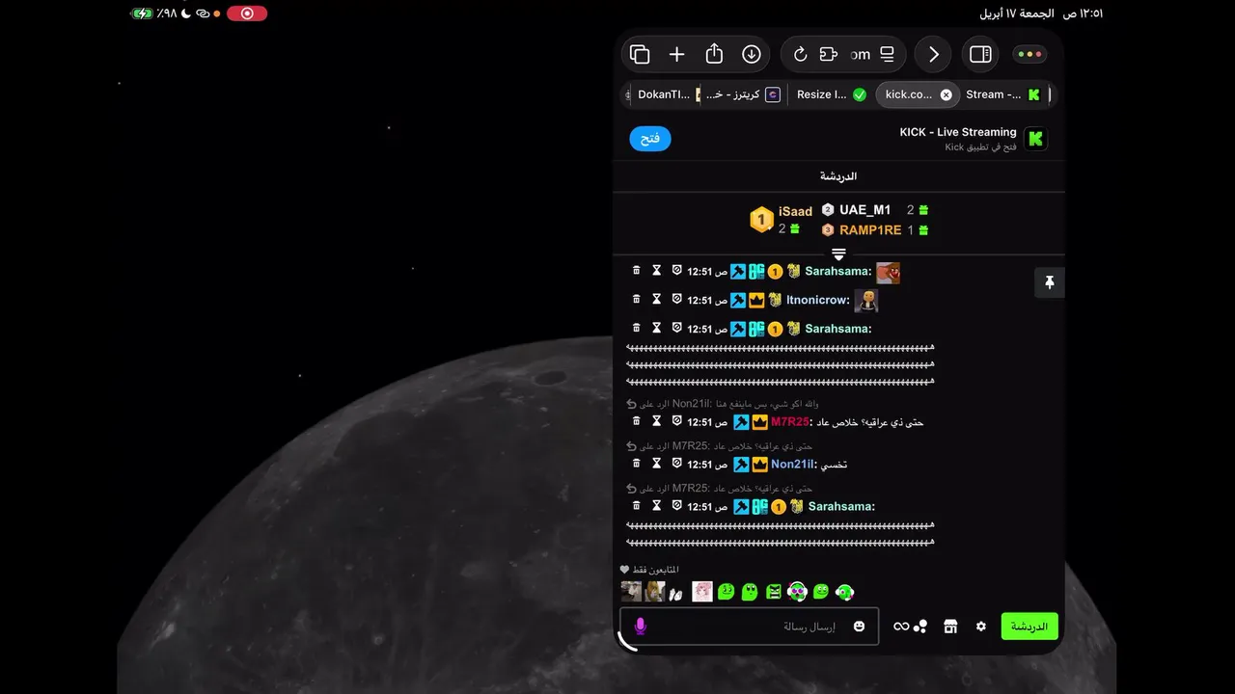Click the green الدردشة send button
This screenshot has width=1235, height=694.
click(1029, 627)
